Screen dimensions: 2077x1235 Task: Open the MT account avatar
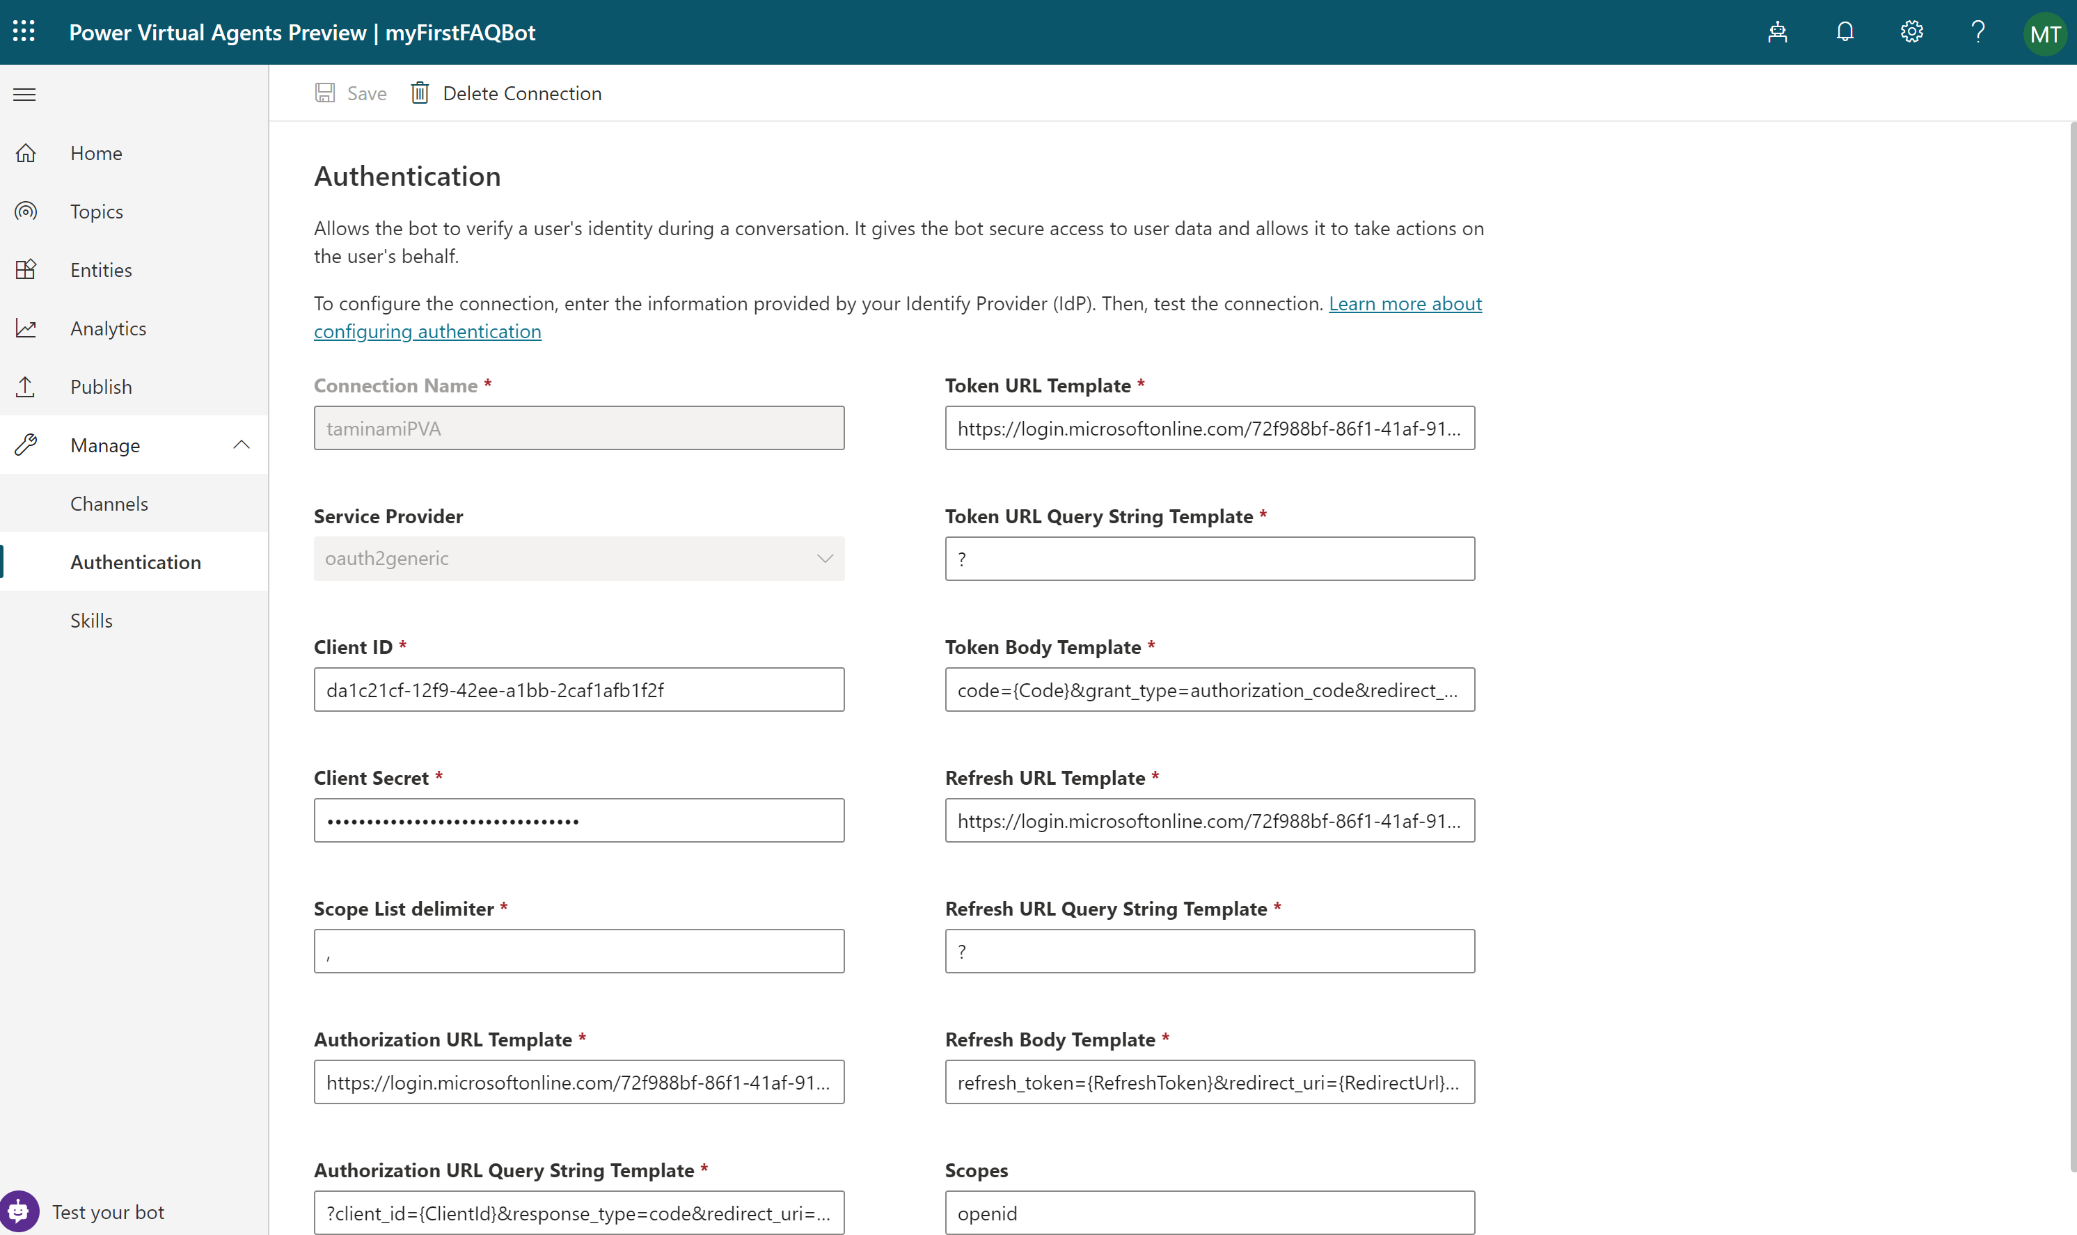click(x=2044, y=33)
